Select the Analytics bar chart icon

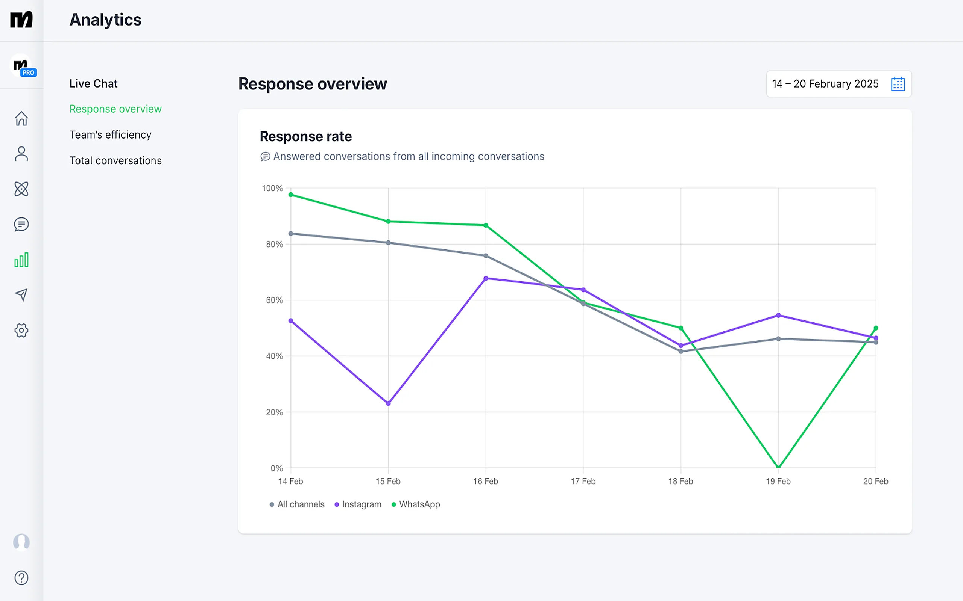(21, 260)
